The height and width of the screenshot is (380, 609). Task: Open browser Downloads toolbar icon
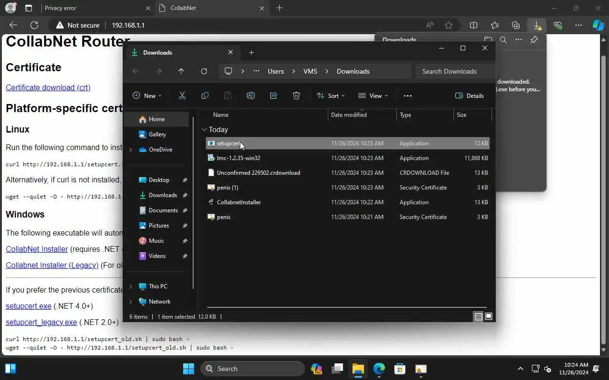click(537, 25)
